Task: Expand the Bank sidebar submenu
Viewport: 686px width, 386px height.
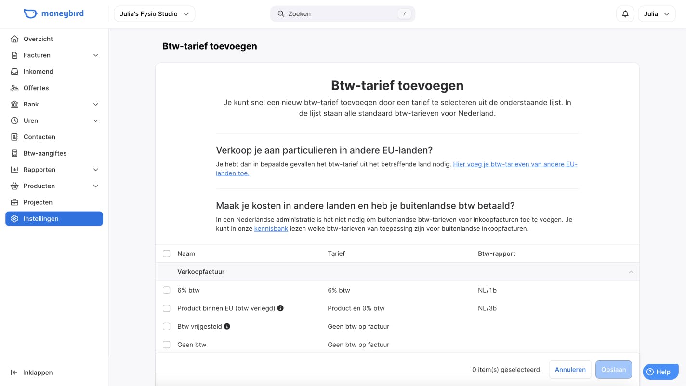Action: tap(31, 104)
